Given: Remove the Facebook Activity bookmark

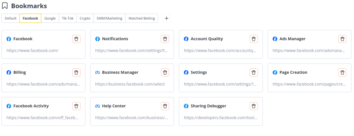Looking at the screenshot, I should 76,106.
